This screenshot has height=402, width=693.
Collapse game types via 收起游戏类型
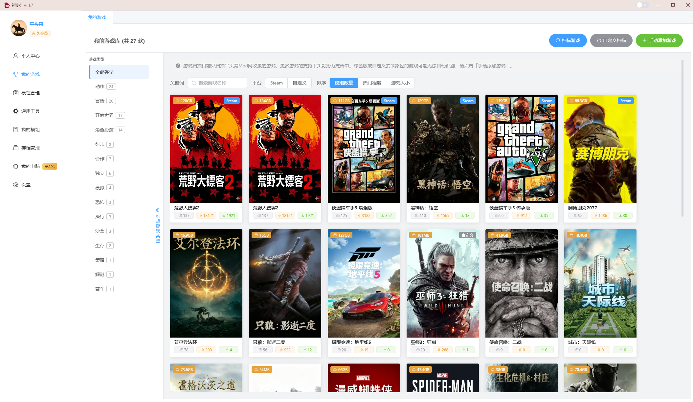[x=158, y=226]
